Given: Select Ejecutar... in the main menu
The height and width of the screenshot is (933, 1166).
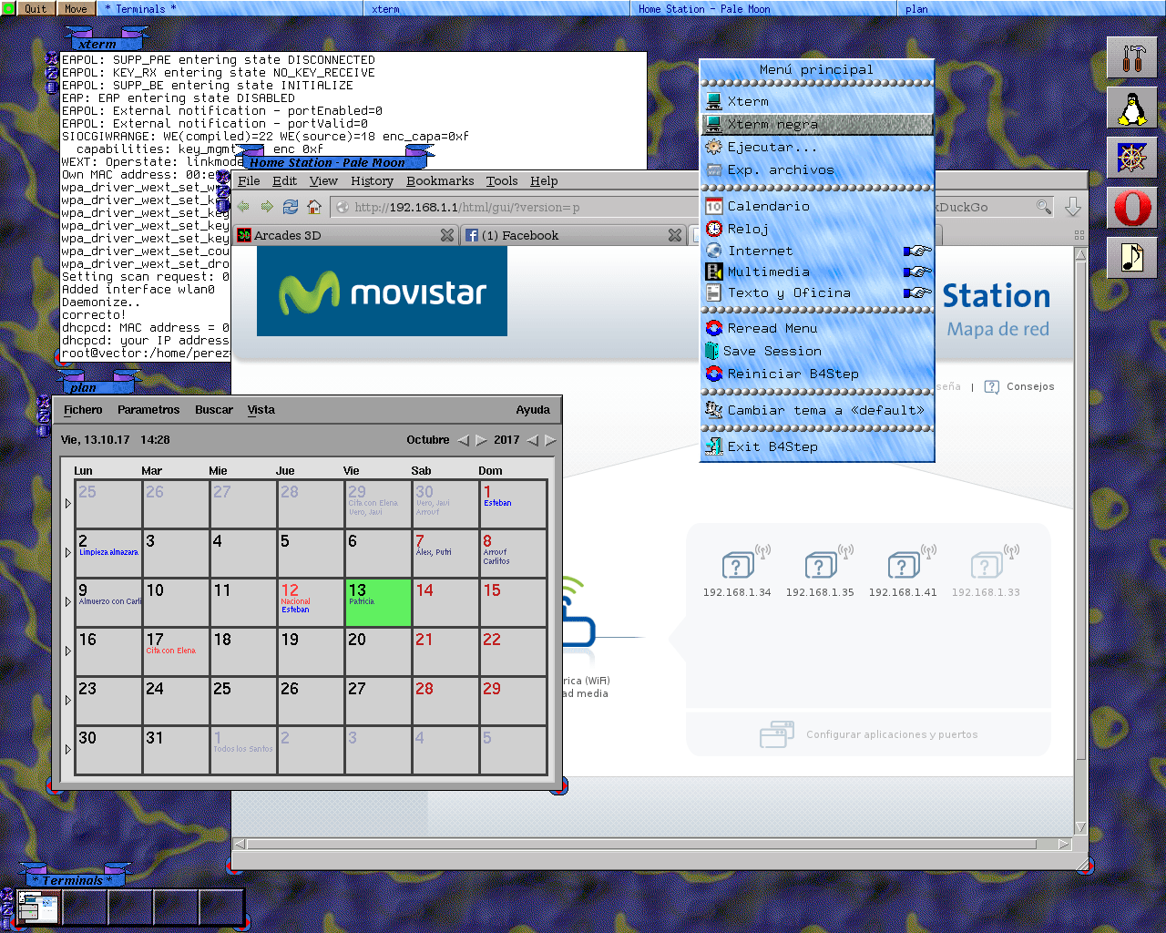Looking at the screenshot, I should (x=817, y=147).
